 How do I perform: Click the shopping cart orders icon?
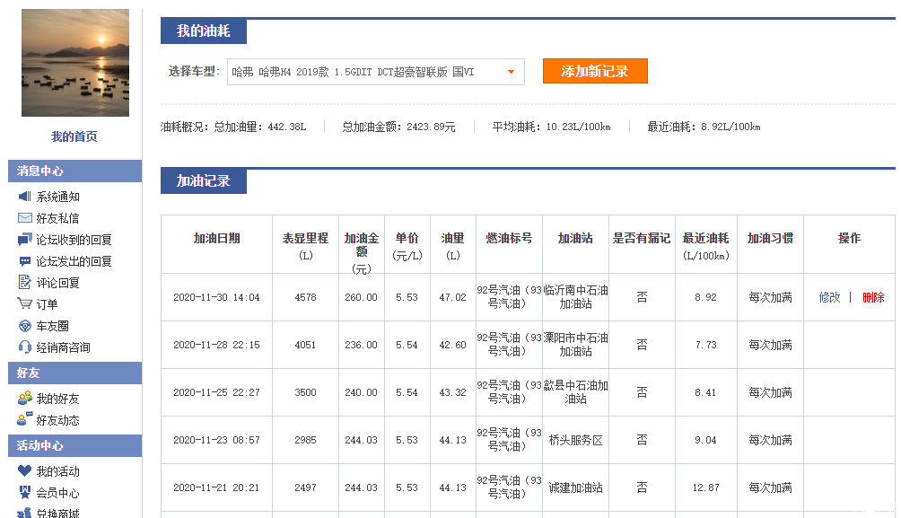[x=24, y=304]
